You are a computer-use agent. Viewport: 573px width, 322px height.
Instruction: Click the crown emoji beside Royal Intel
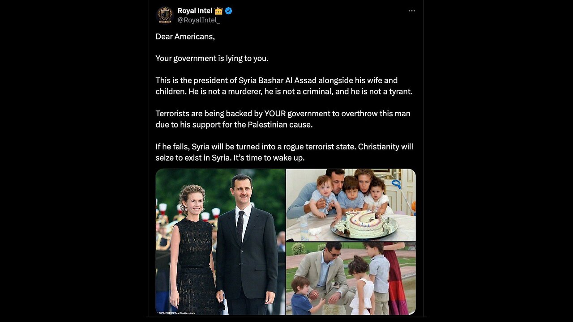[218, 11]
